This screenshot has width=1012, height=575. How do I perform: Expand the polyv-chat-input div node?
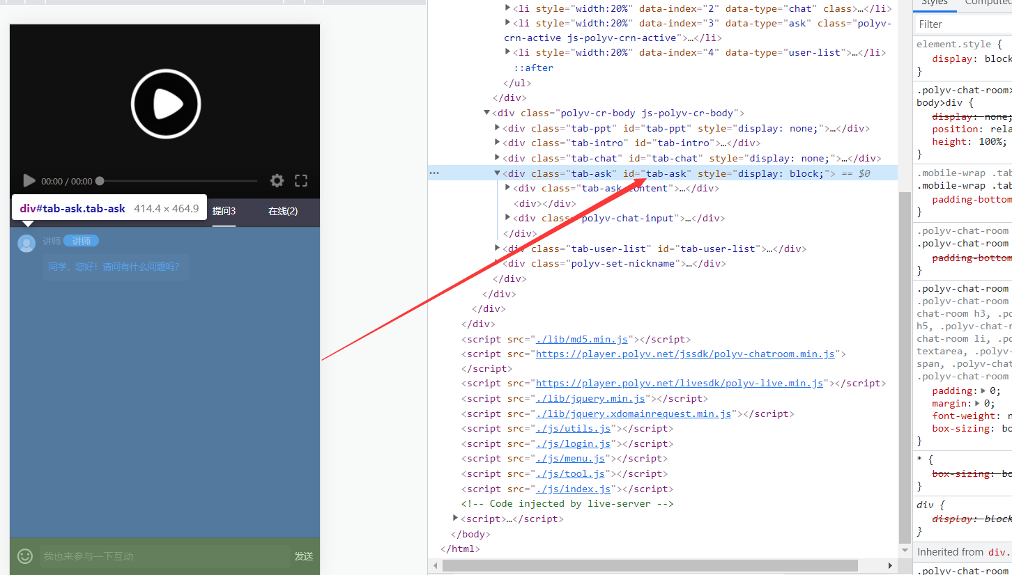508,218
